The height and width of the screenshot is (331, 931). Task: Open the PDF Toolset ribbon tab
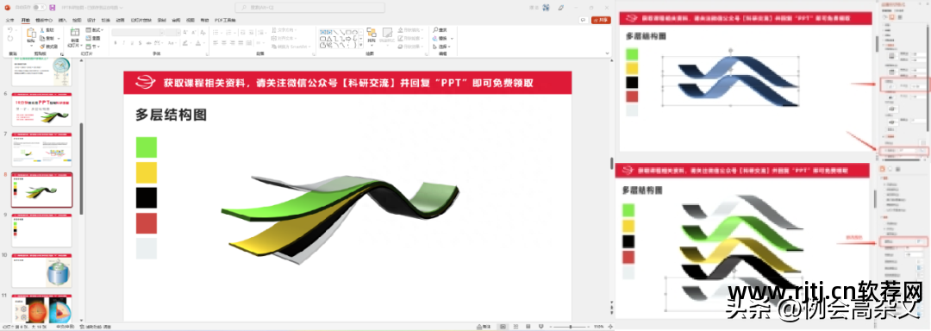225,20
